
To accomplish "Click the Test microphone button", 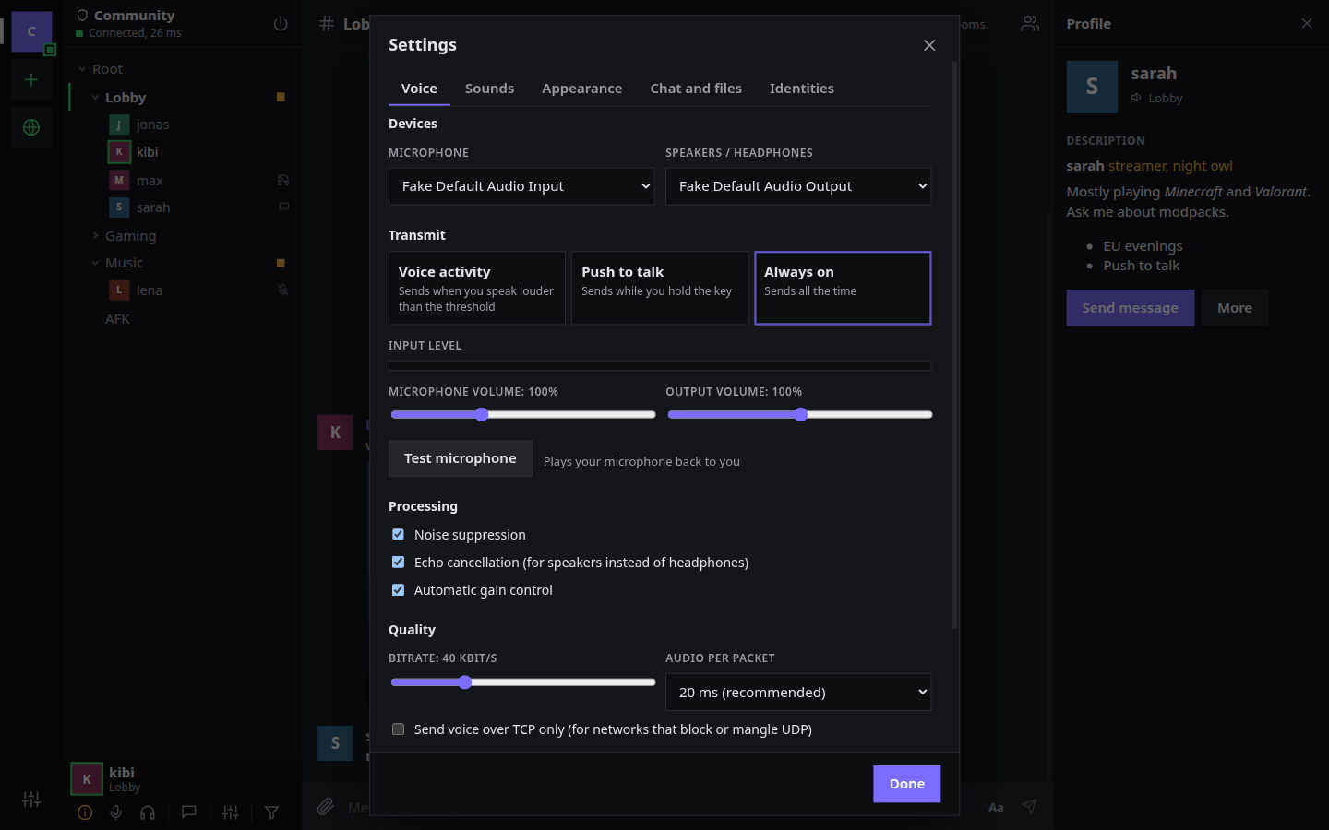I will tap(460, 458).
